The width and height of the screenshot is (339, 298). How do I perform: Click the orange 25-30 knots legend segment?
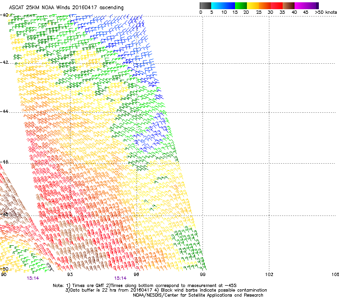point(265,6)
